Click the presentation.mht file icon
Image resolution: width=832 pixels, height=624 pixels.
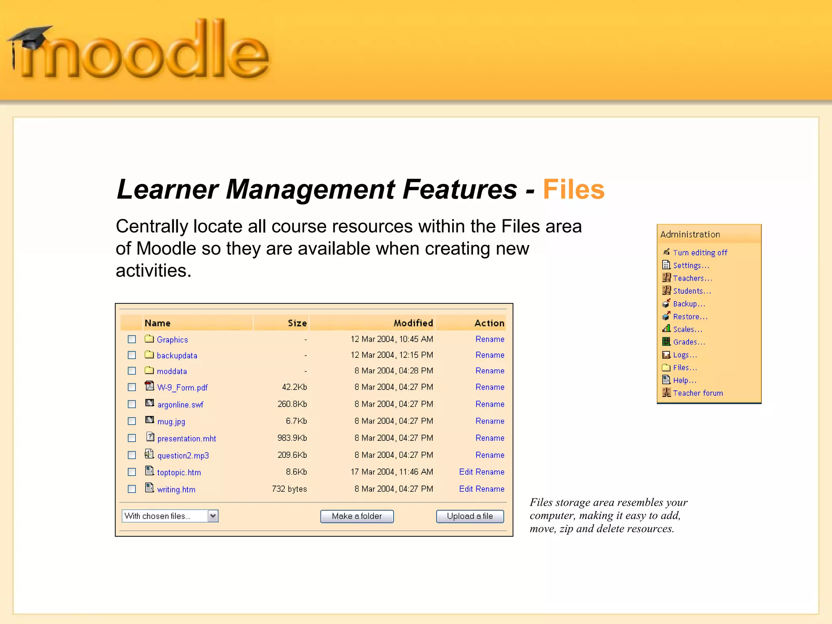pos(150,437)
